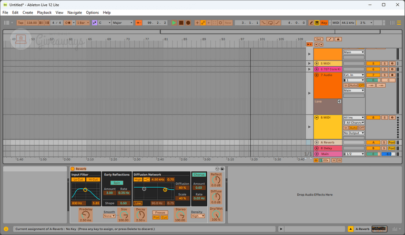Open the root note C dropdown
Viewport: 405px width, 235px height.
(x=104, y=23)
